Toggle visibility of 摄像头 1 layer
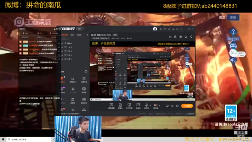Screen dimensions: 252x142 pyautogui.click(x=59, y=43)
